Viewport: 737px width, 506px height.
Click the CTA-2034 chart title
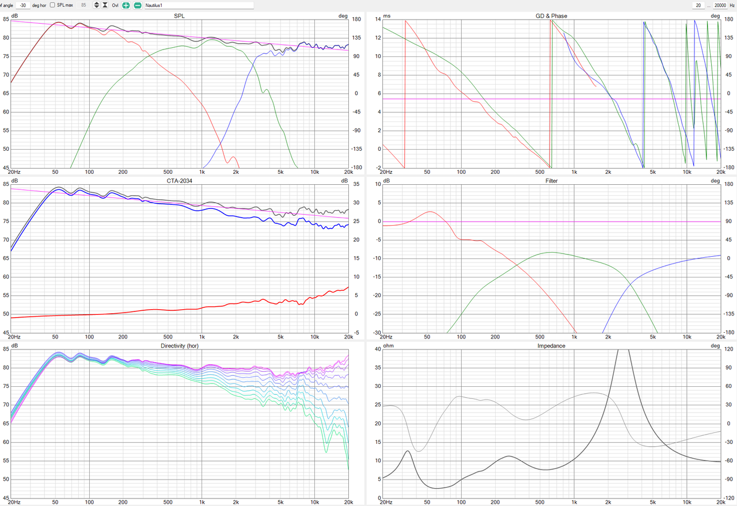click(179, 181)
